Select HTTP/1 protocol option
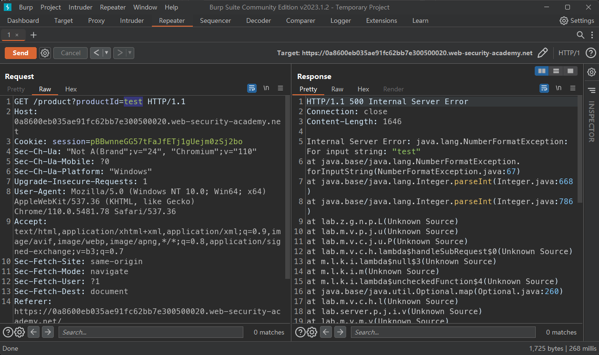599x355 pixels. tap(569, 53)
